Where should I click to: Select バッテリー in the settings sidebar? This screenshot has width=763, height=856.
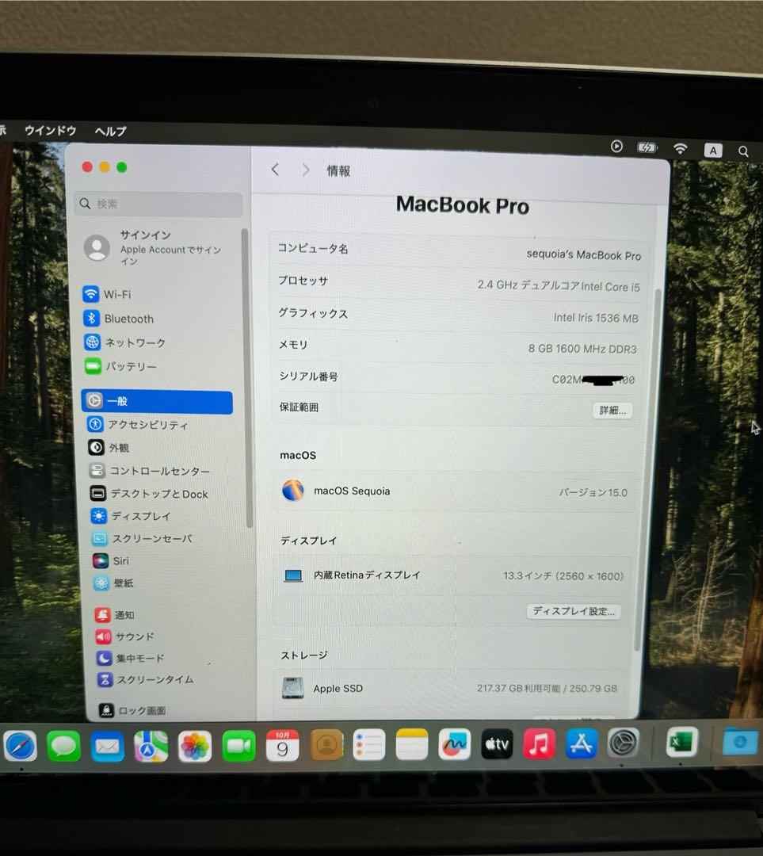pos(132,366)
